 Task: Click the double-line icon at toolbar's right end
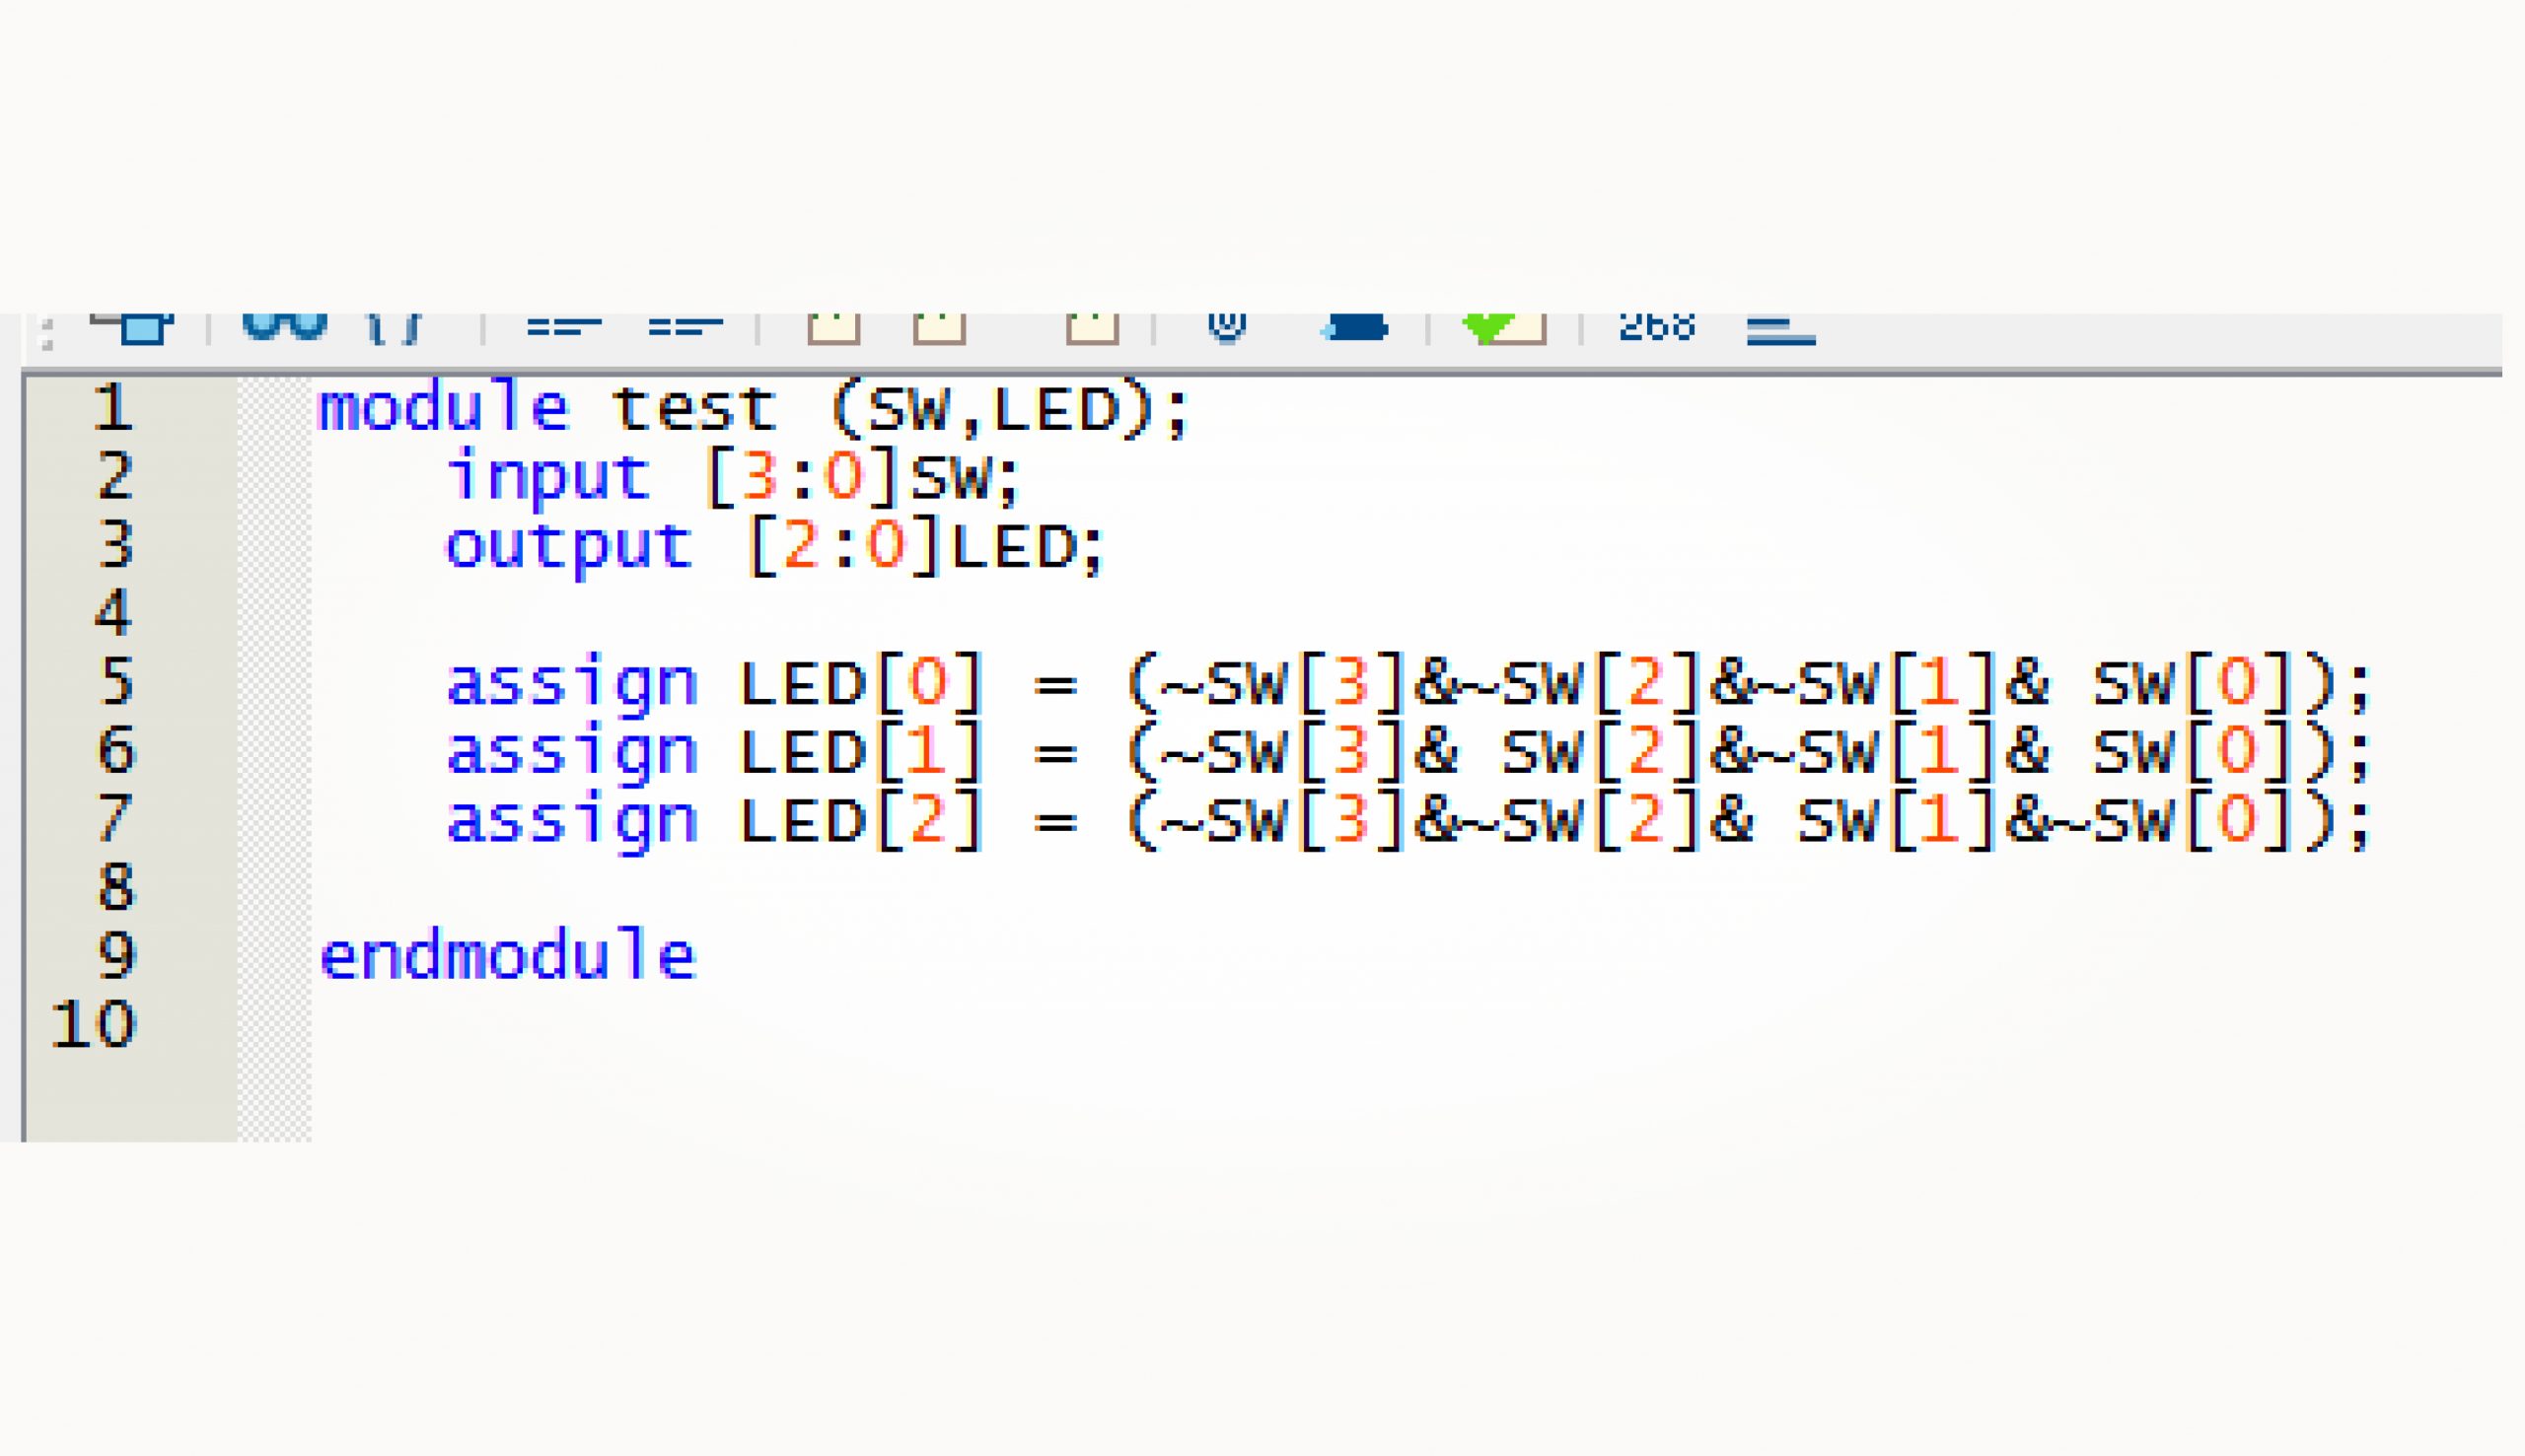pyautogui.click(x=1780, y=328)
